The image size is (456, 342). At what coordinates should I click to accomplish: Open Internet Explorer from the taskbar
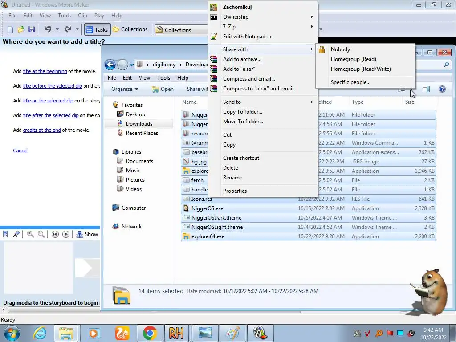coord(40,333)
